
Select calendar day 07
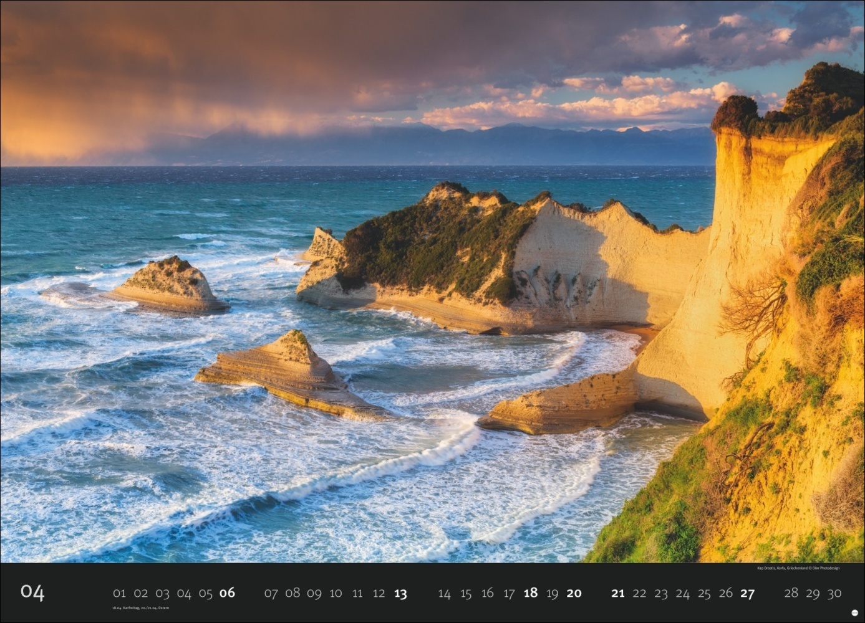(x=271, y=594)
